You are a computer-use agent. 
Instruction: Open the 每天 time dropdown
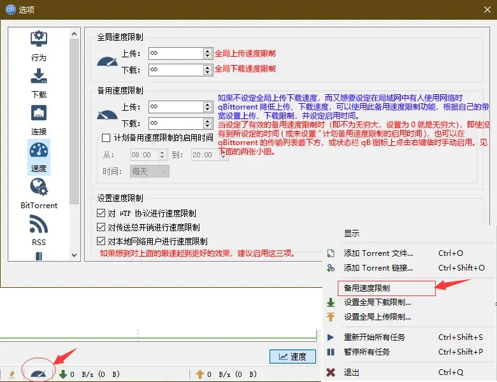click(149, 171)
